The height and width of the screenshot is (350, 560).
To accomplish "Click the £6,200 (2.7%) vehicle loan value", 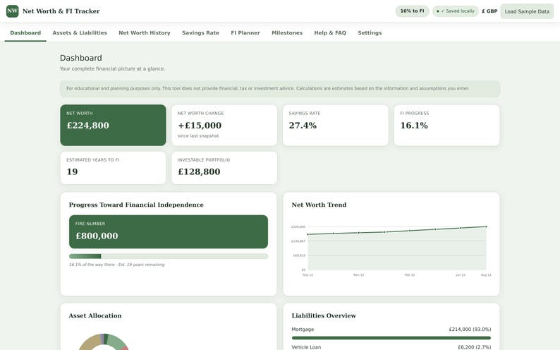I will (x=474, y=347).
